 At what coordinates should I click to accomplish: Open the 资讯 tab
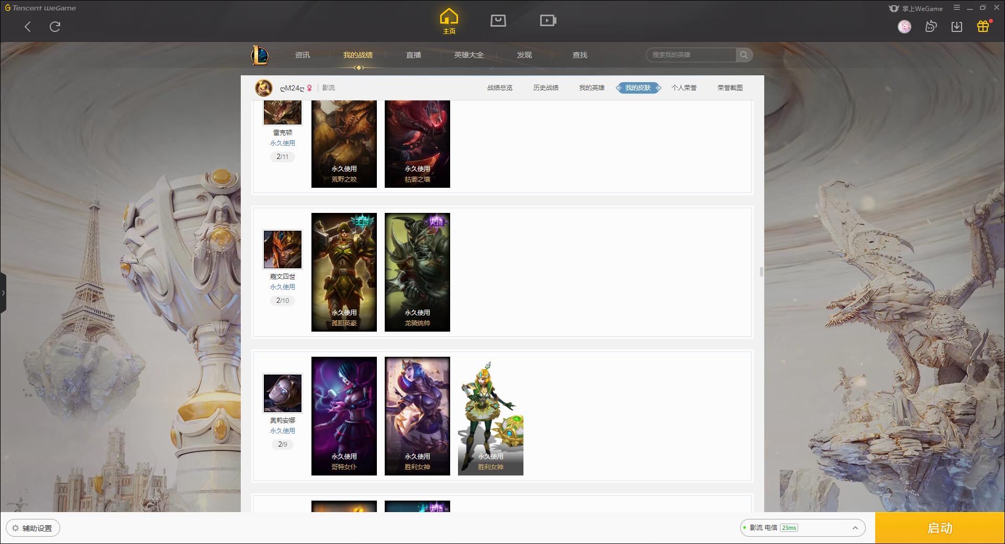pyautogui.click(x=303, y=55)
